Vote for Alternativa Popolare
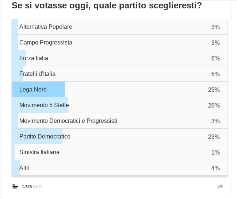Viewport: 237px width, 199px height. 46,27
